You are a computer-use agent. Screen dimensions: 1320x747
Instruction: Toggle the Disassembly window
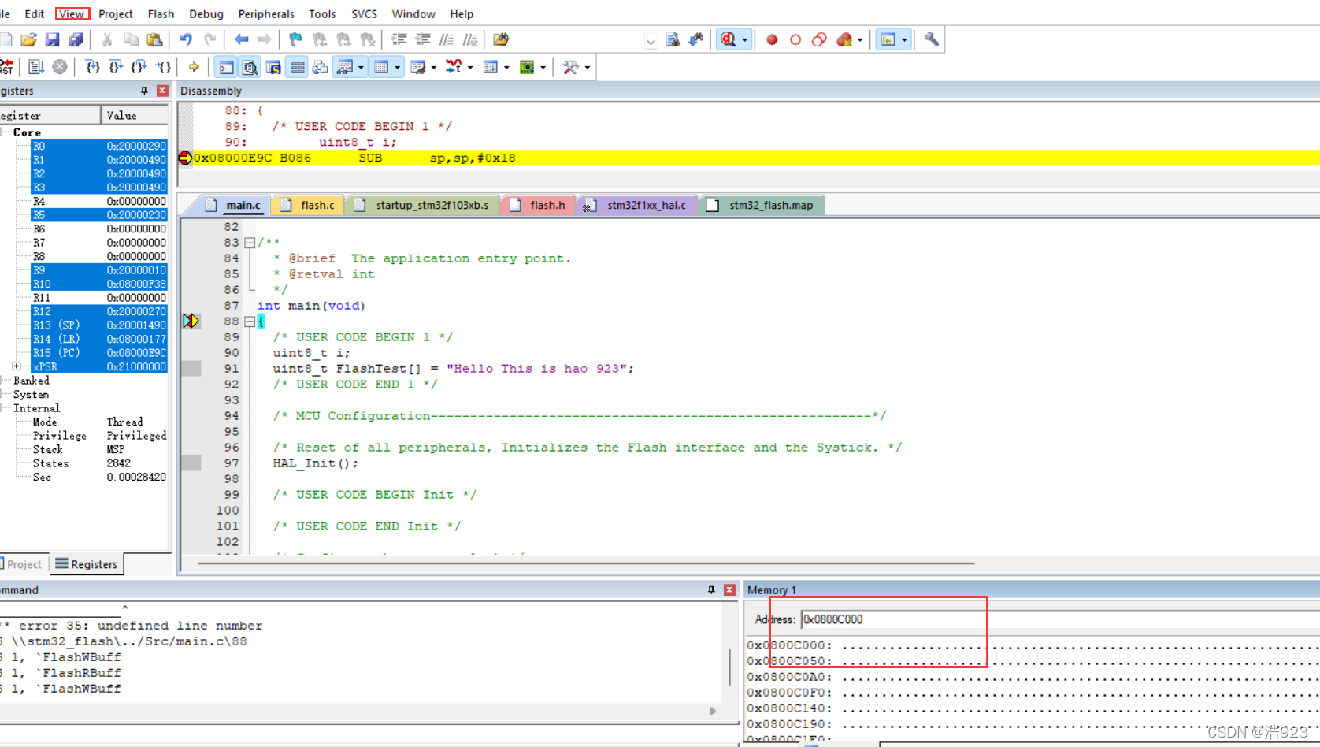[x=250, y=67]
